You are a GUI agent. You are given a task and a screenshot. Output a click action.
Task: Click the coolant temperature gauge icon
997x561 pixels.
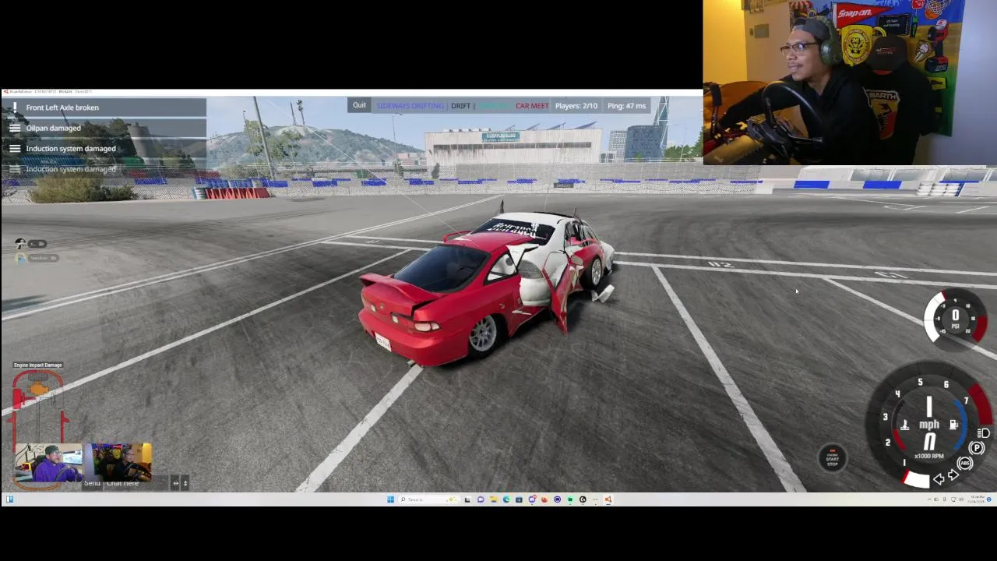(904, 425)
